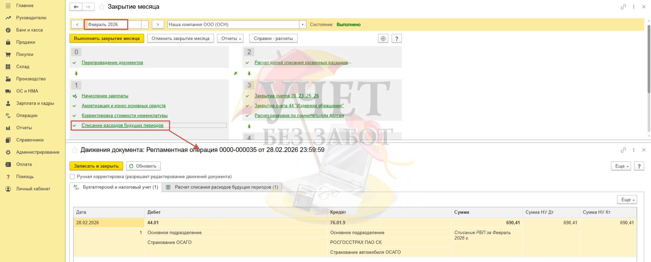Open Списание расходов будущих периодов link
Image resolution: width=651 pixels, height=262 pixels.
pos(122,125)
